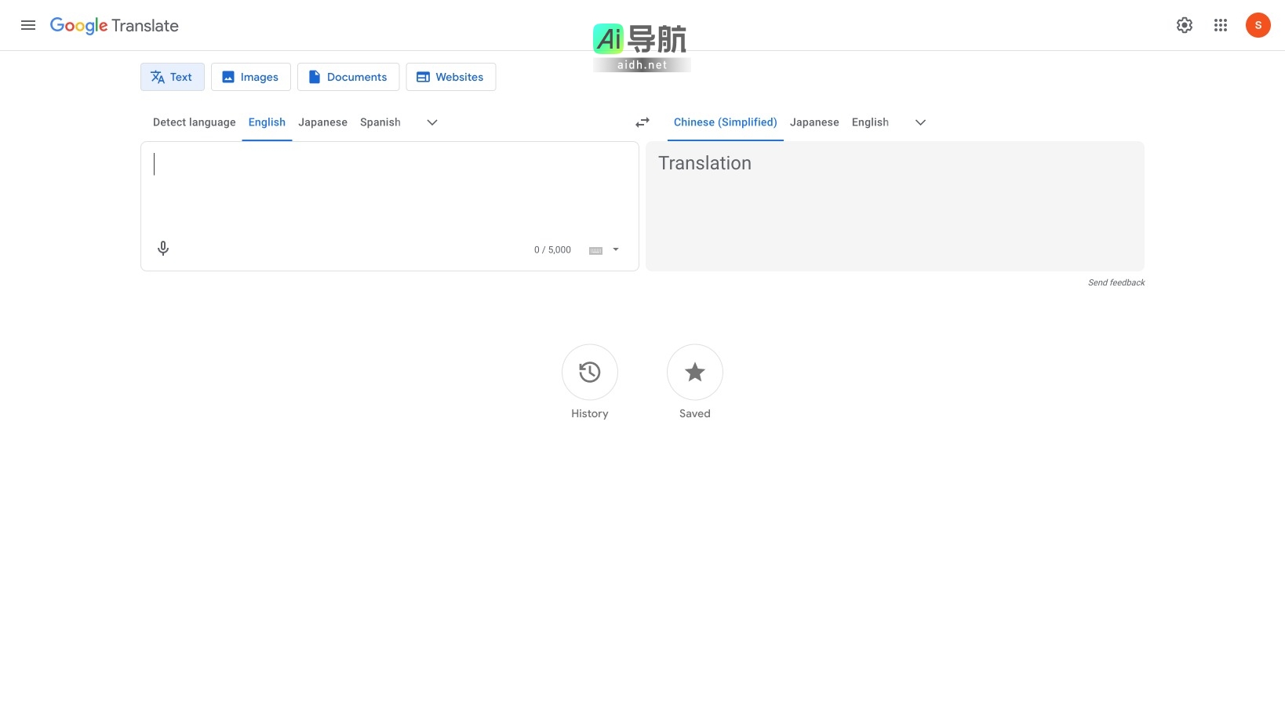Set target language to English

click(x=870, y=122)
